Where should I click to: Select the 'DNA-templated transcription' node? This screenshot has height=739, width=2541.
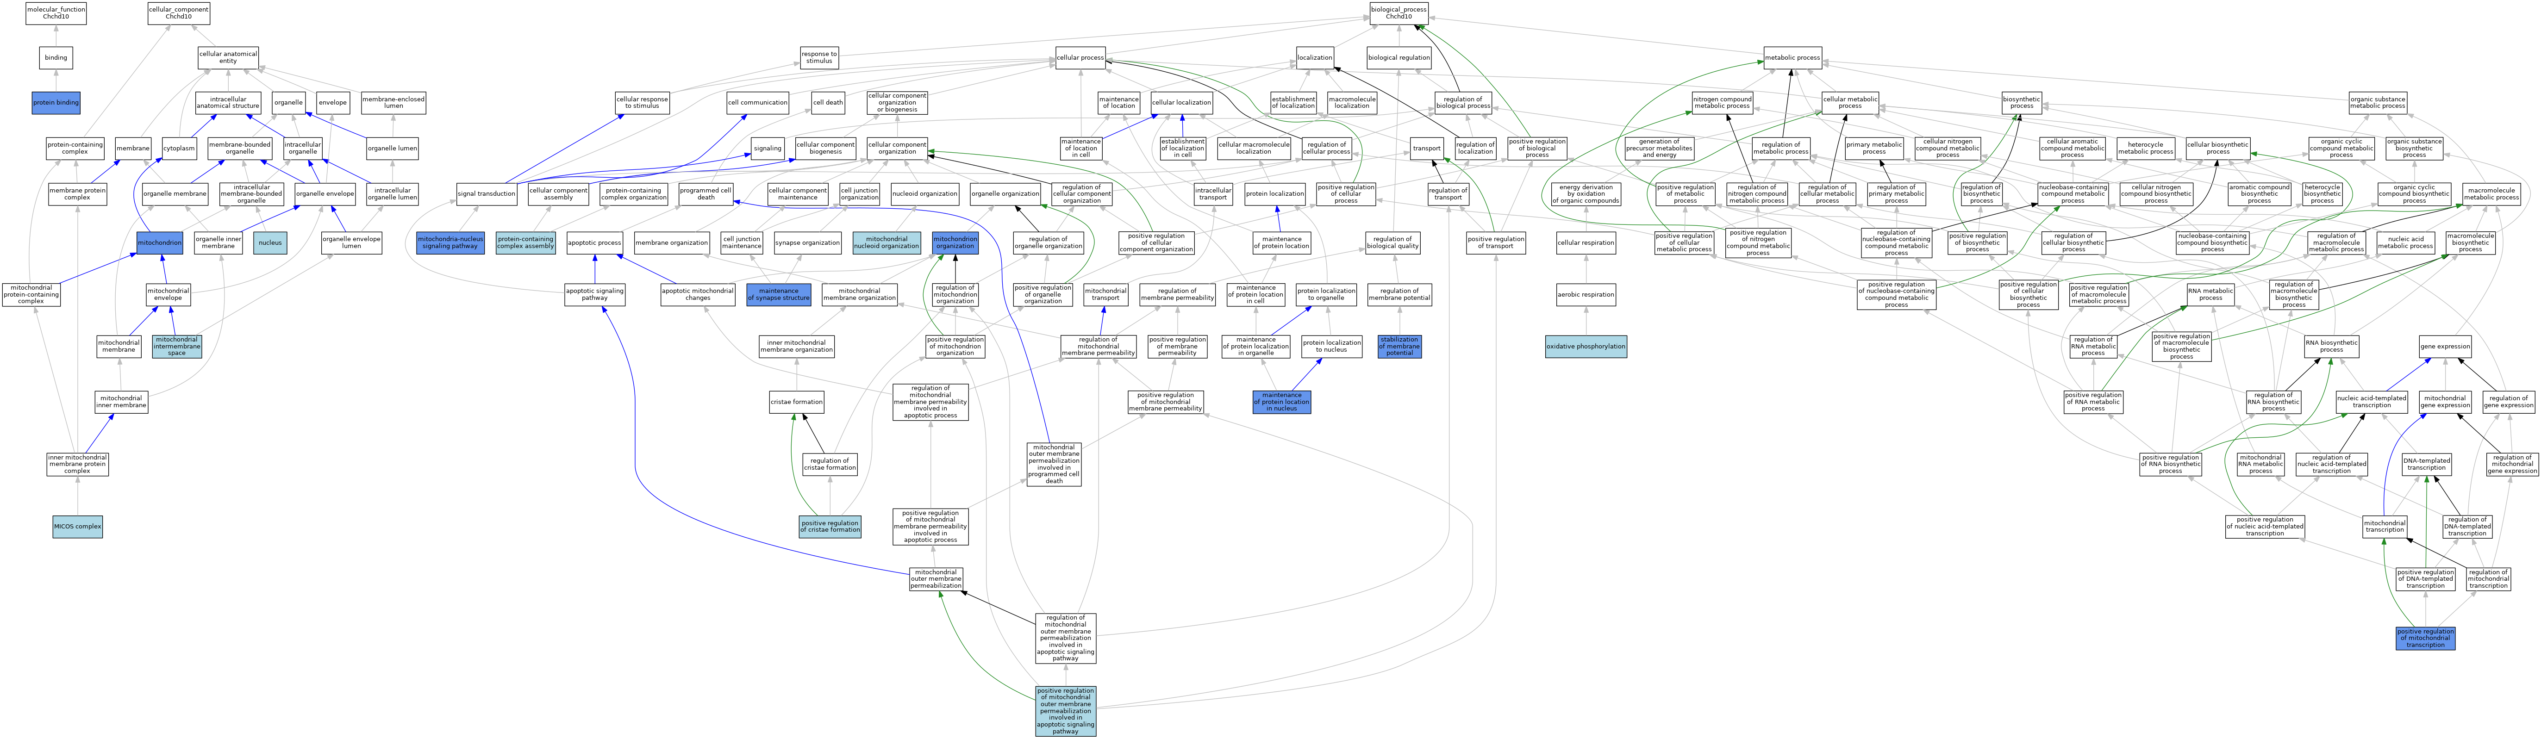tap(2427, 464)
